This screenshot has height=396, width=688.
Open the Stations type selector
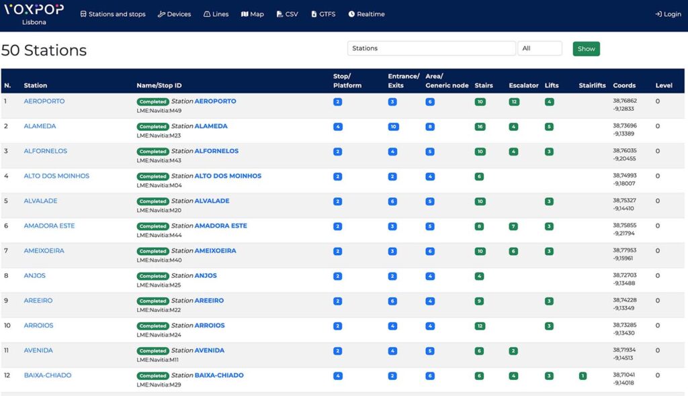coord(431,48)
